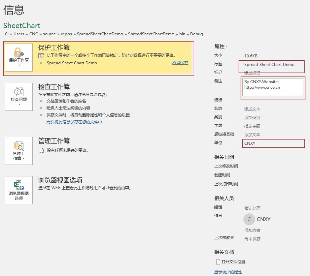
Task: Click 指定主题 to set subject
Action: point(252,126)
